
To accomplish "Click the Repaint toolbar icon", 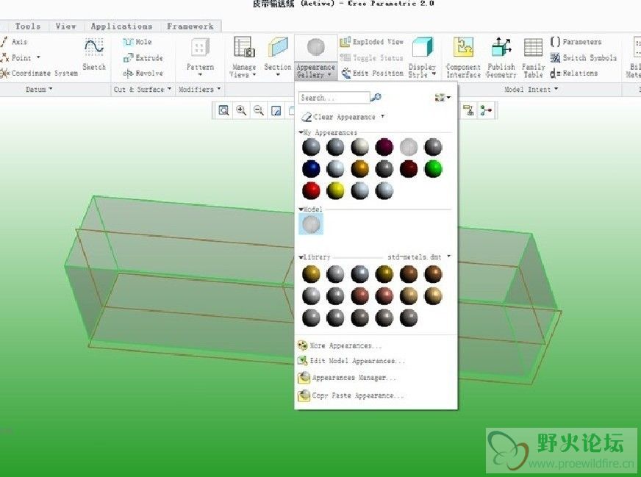I will click(x=276, y=110).
